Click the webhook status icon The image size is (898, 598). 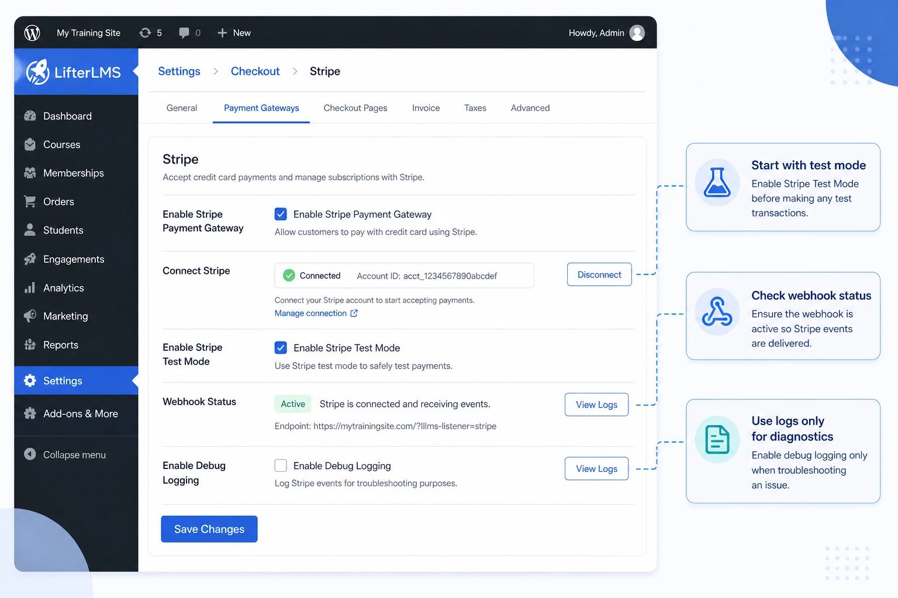click(717, 311)
